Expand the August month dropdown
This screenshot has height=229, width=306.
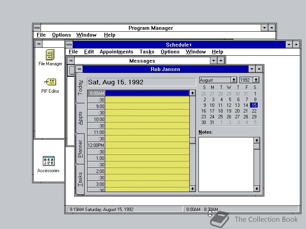[x=234, y=80]
